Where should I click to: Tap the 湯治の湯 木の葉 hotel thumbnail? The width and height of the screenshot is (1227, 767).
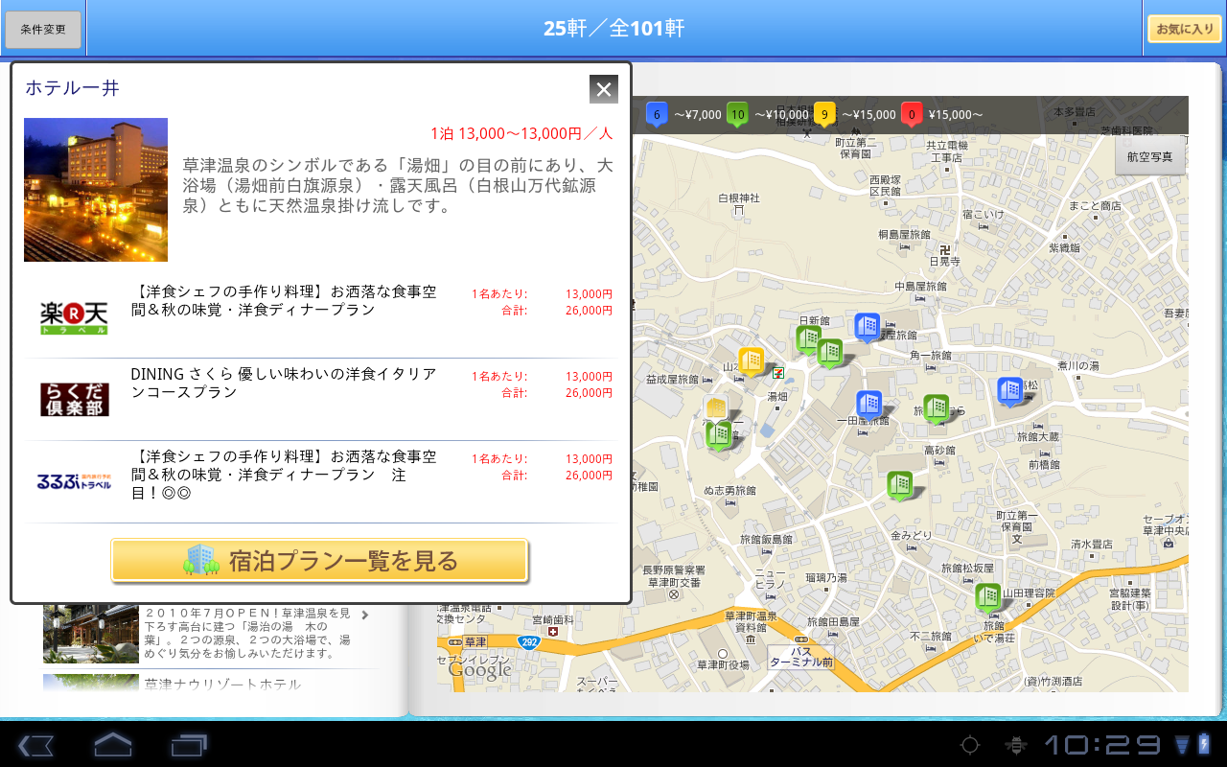[x=91, y=634]
